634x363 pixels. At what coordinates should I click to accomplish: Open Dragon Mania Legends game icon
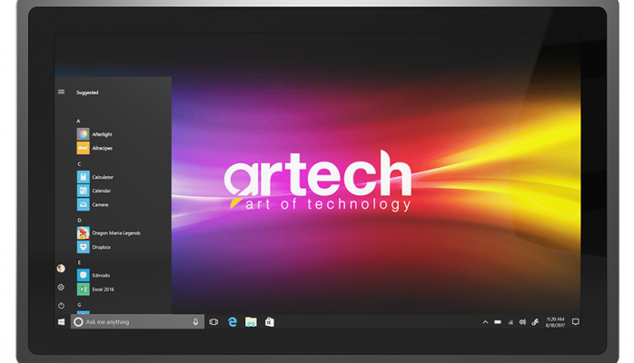click(x=83, y=233)
